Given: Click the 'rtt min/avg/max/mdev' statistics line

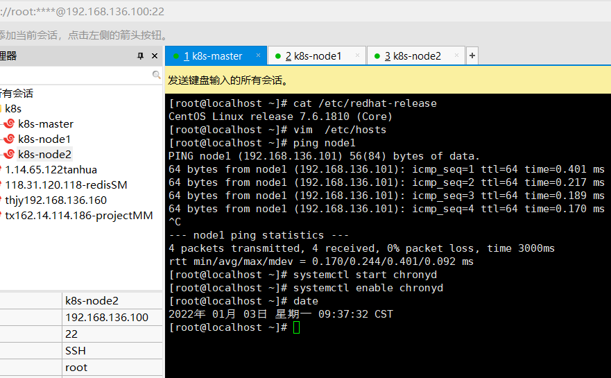Looking at the screenshot, I should point(320,261).
